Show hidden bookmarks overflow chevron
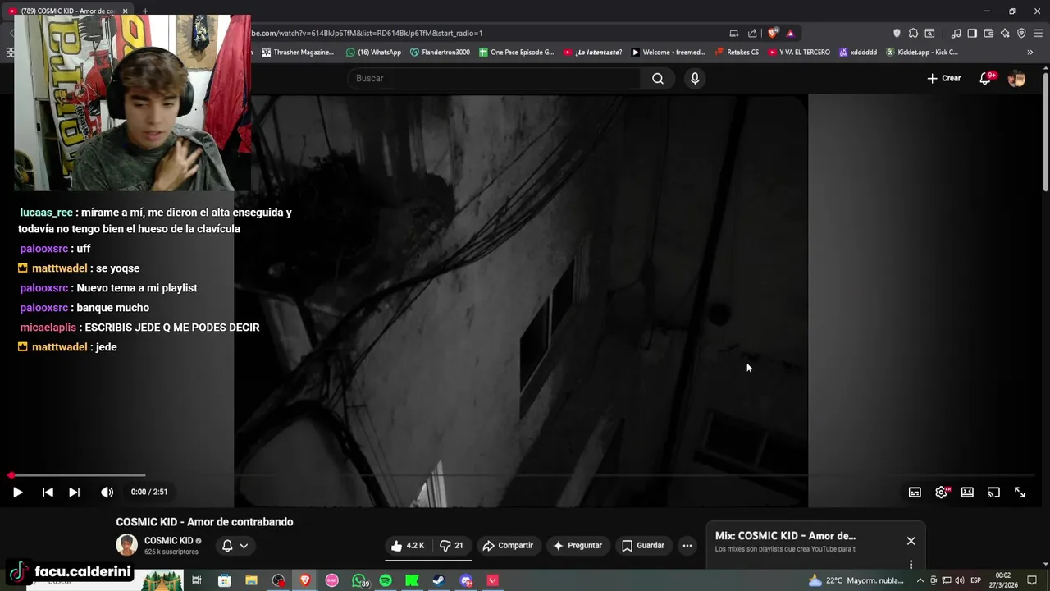Screen dimensions: 1050x591 1029,53
